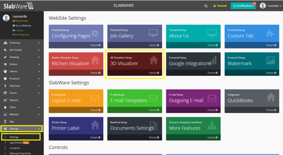Click the SlabWare cart logo
Viewport: 283px width, 155px height.
[x=18, y=6]
